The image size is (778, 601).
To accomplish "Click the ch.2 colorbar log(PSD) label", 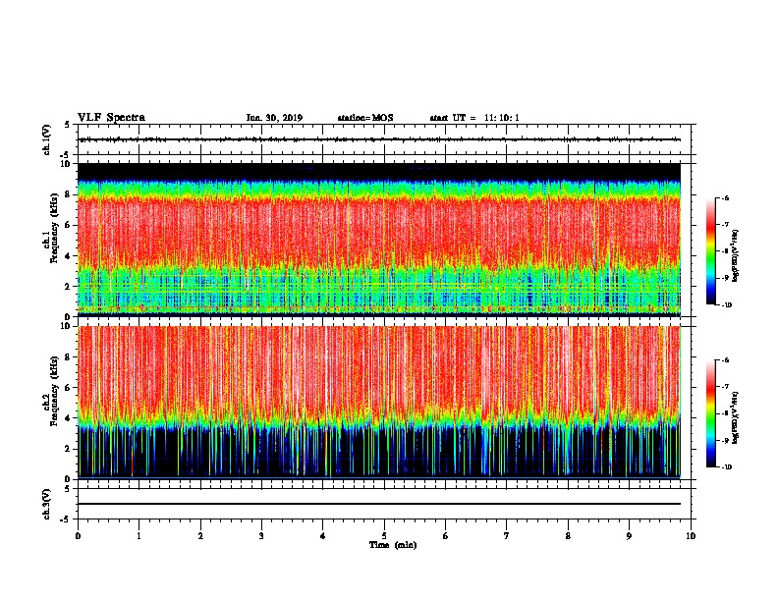I will pyautogui.click(x=735, y=418).
